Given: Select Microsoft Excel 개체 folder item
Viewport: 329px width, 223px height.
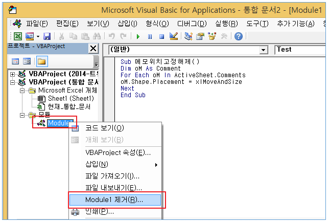Looking at the screenshot, I should point(67,91).
